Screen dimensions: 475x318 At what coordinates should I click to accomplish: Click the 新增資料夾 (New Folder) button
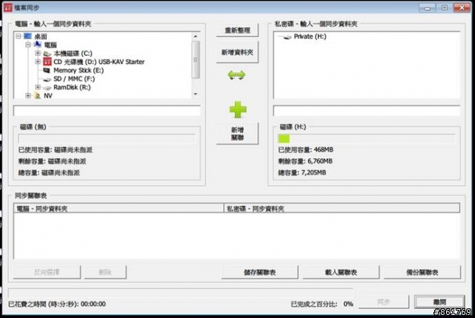[x=237, y=52]
